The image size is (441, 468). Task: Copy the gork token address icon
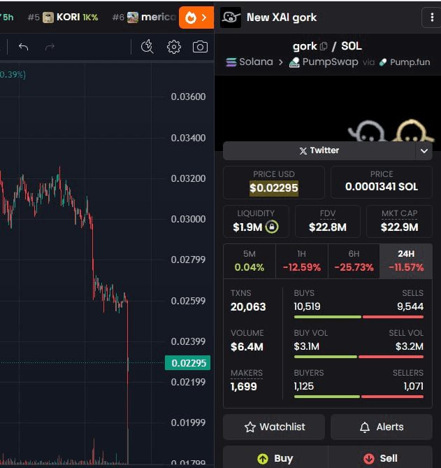click(x=324, y=46)
